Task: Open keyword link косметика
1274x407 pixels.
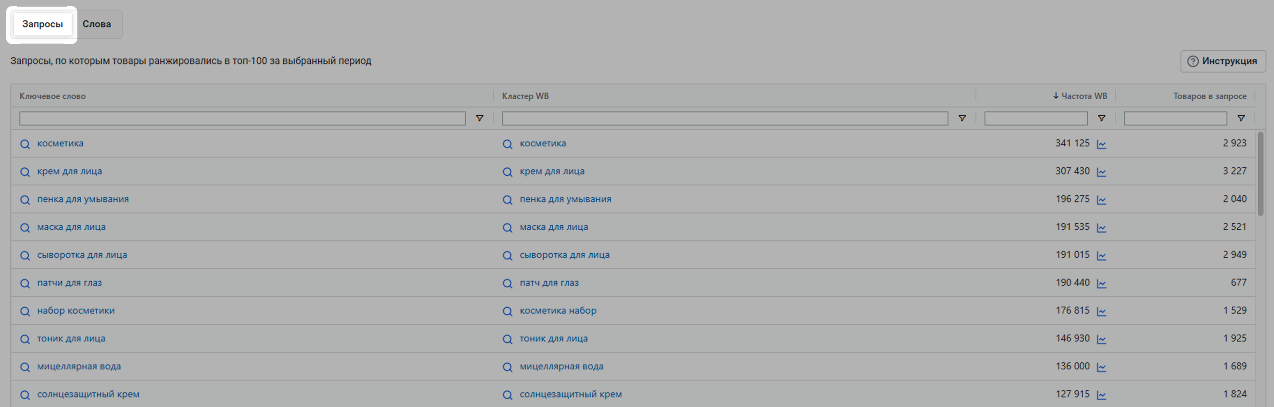Action: tap(60, 144)
